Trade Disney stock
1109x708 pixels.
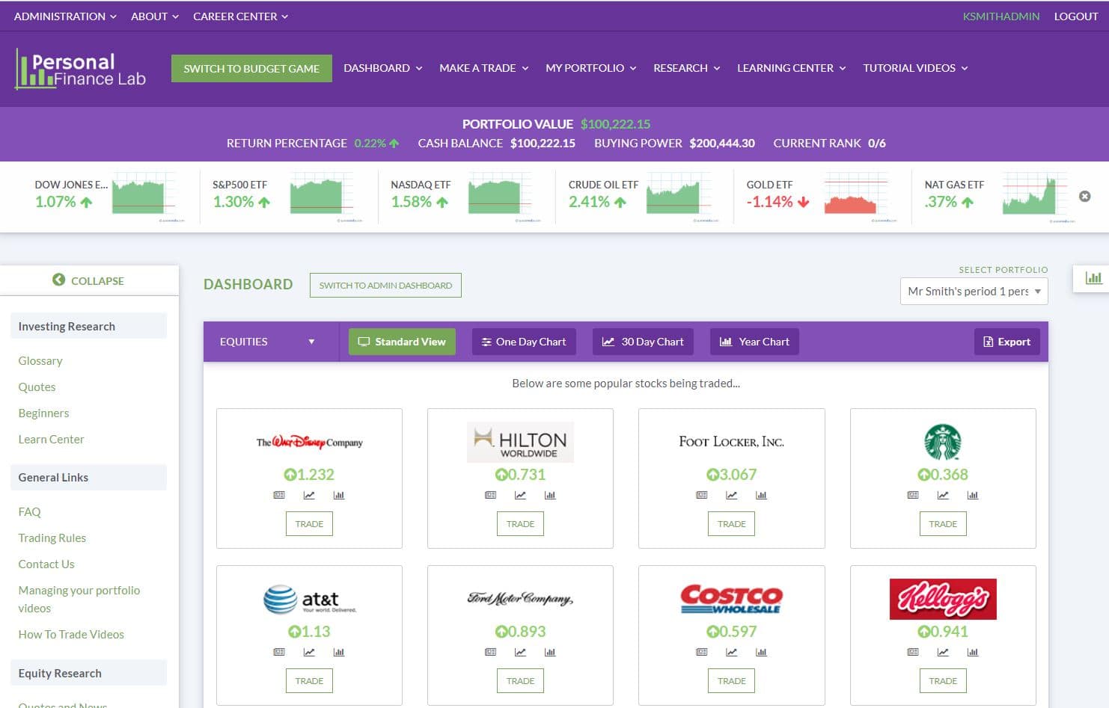[x=309, y=524]
